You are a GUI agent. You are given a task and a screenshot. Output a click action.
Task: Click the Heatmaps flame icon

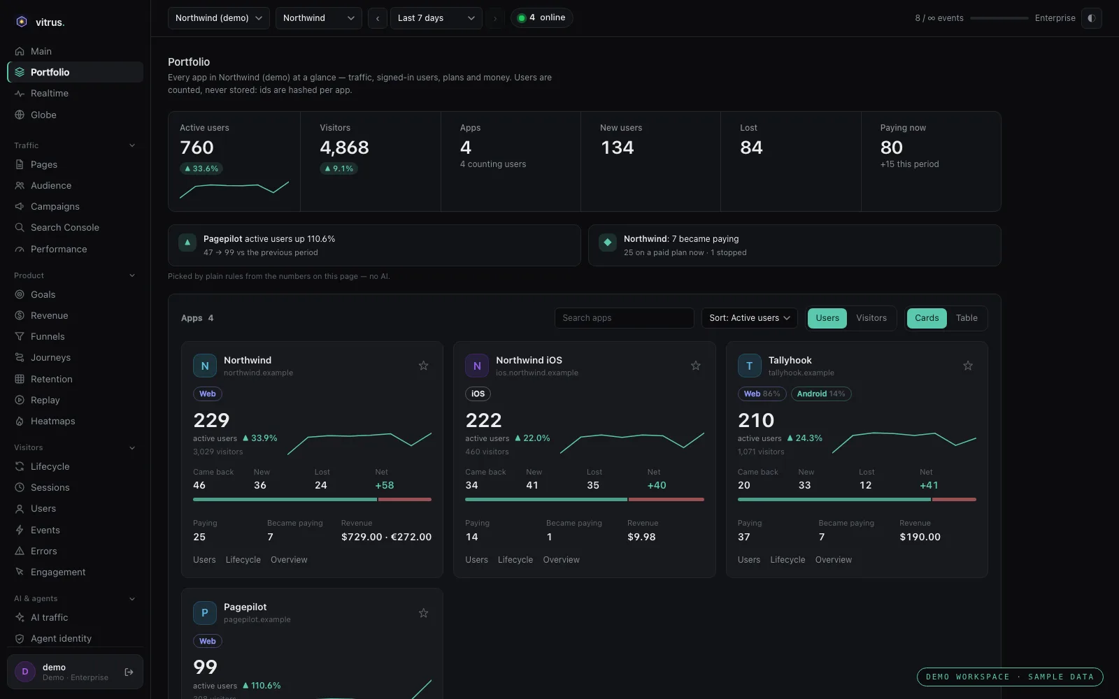pos(20,421)
